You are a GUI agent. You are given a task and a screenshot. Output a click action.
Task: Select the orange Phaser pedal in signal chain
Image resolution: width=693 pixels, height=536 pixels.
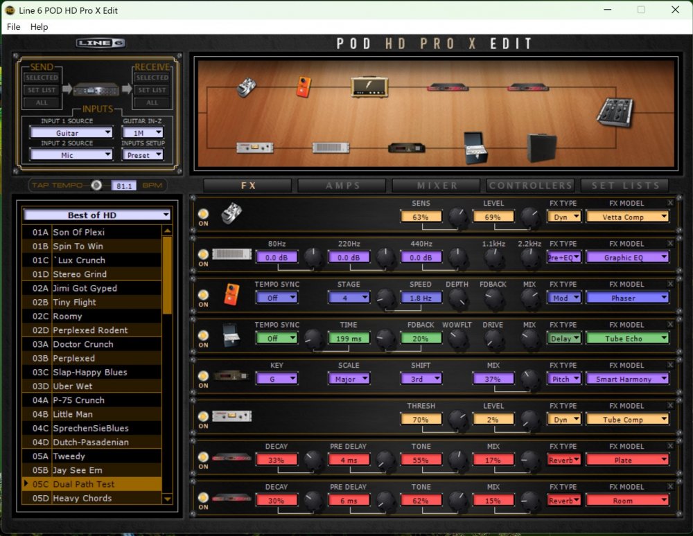(x=303, y=87)
